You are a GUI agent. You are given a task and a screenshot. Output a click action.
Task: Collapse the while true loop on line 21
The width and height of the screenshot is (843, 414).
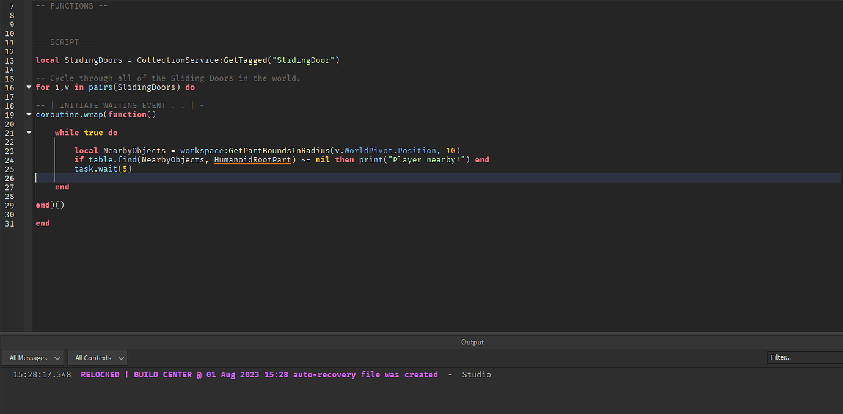(x=29, y=132)
